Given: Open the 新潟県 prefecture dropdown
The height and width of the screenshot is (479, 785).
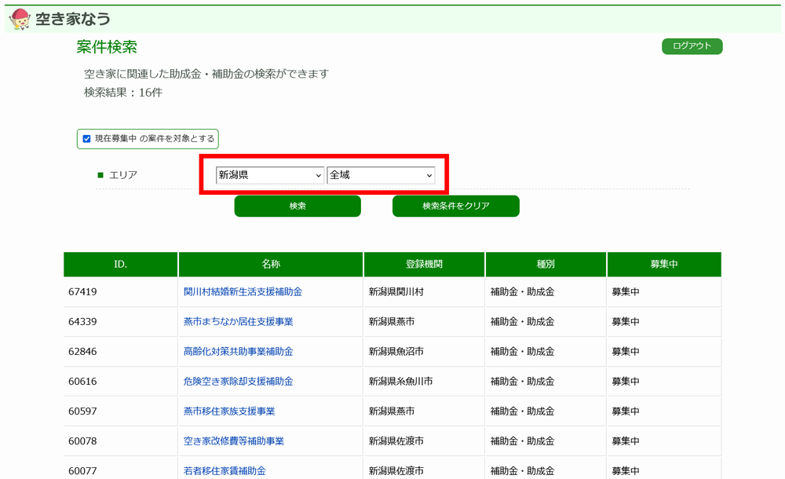Looking at the screenshot, I should point(270,175).
